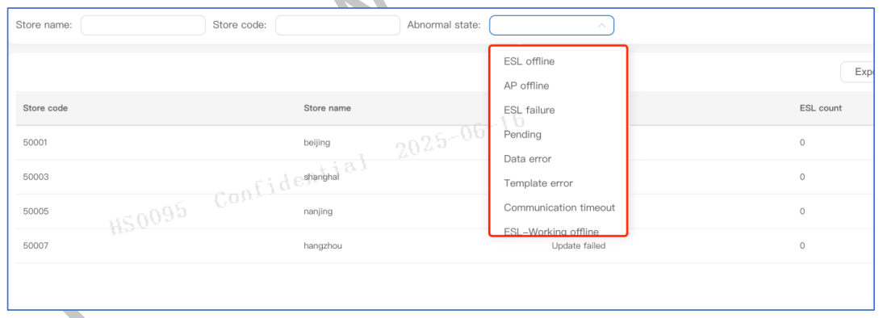Click the Store name input field
Image resolution: width=879 pixels, height=318 pixels.
pos(143,25)
